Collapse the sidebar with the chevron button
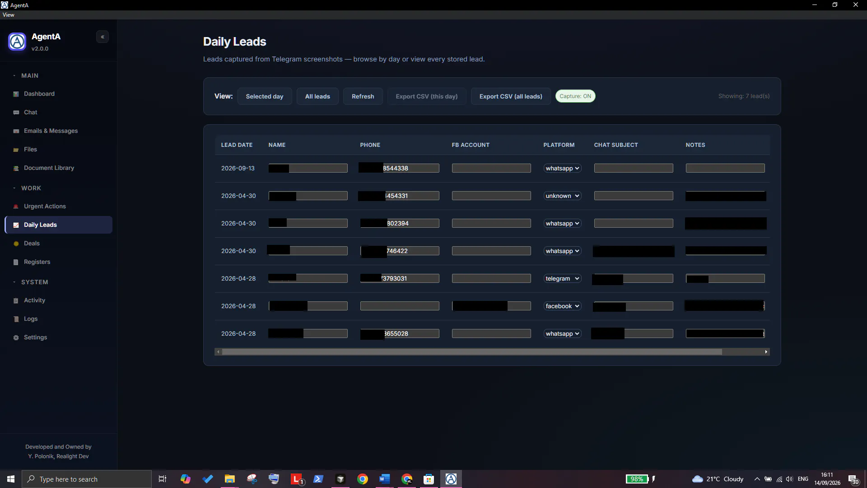 103,37
